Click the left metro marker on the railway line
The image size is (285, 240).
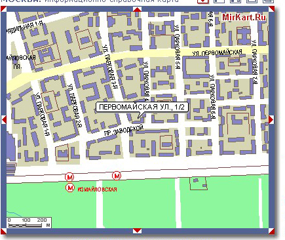pyautogui.click(x=69, y=177)
